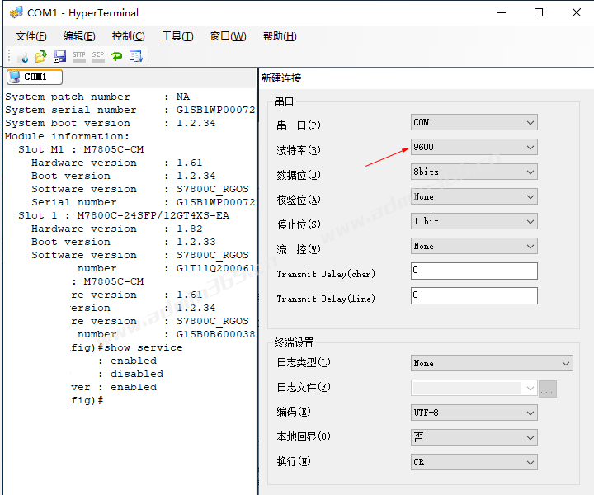Click serial number G1T11Q200061
This screenshot has height=495, width=594.
click(215, 268)
